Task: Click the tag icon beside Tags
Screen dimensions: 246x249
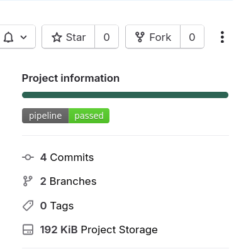Action: [28, 206]
